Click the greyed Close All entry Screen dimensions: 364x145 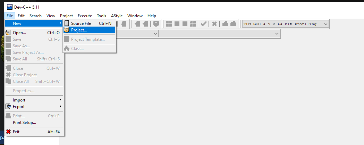[x=34, y=81]
